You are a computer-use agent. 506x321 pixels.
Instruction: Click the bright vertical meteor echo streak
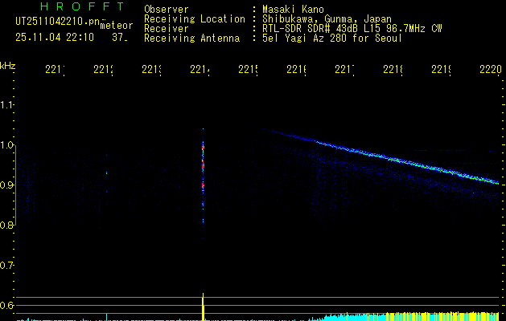click(204, 173)
